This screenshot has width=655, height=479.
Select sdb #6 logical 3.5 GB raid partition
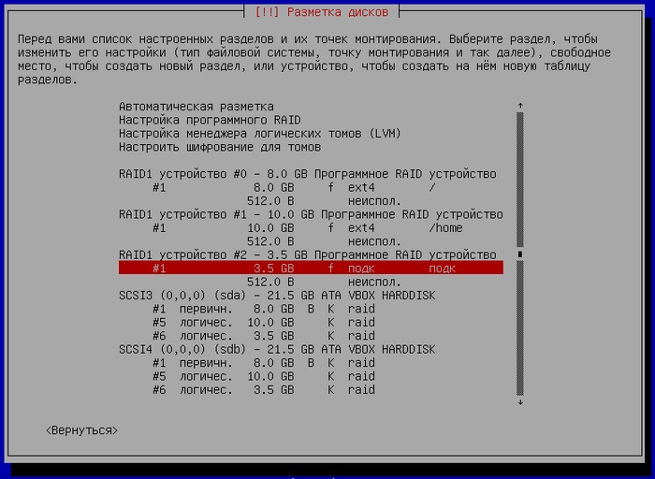click(263, 389)
